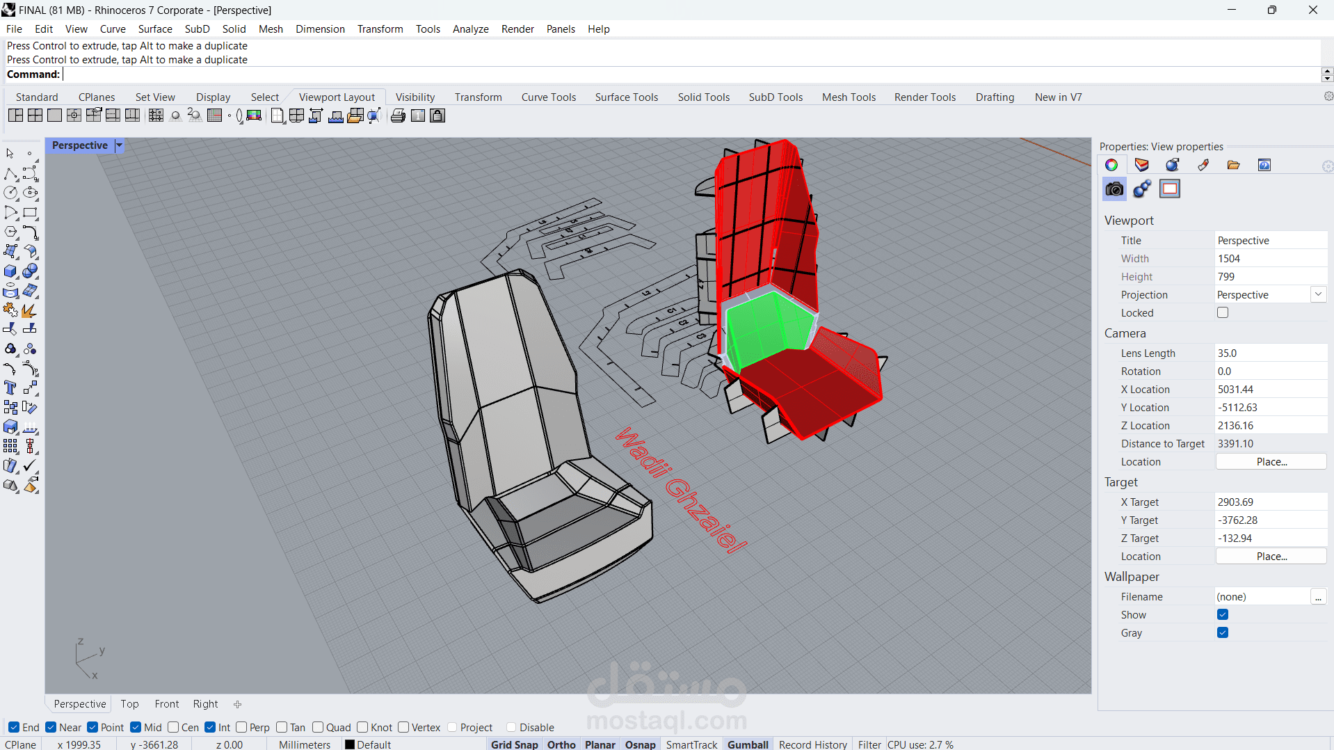The width and height of the screenshot is (1334, 750).
Task: Select the four viewports layout icon
Action: click(35, 115)
